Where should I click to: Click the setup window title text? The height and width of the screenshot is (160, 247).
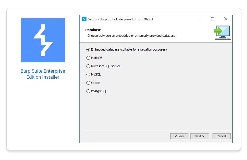[x=120, y=19]
